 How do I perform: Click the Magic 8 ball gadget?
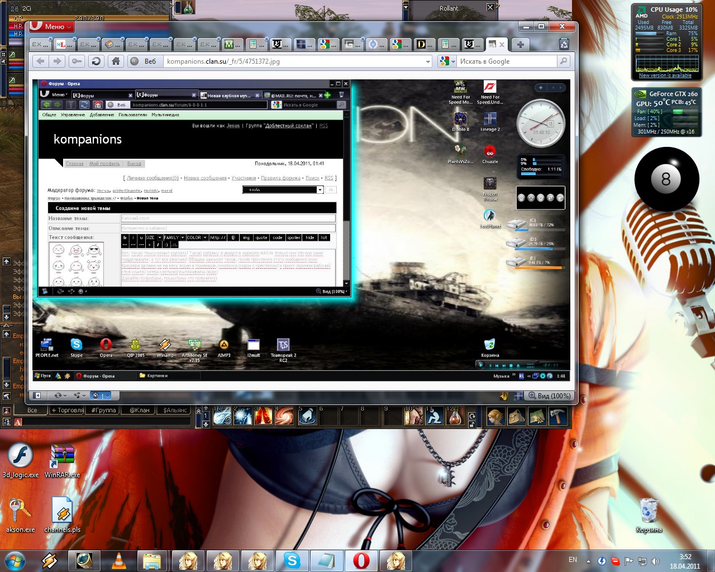pos(666,179)
